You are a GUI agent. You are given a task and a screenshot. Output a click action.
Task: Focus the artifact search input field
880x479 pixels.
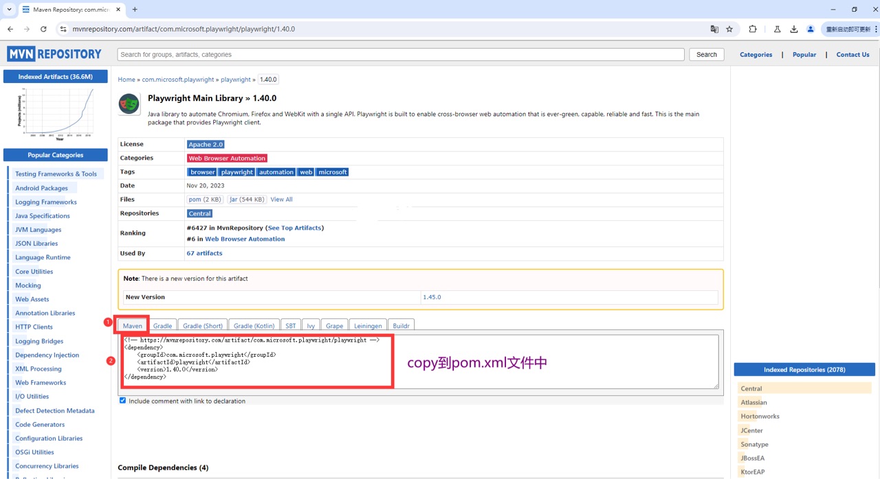click(401, 54)
